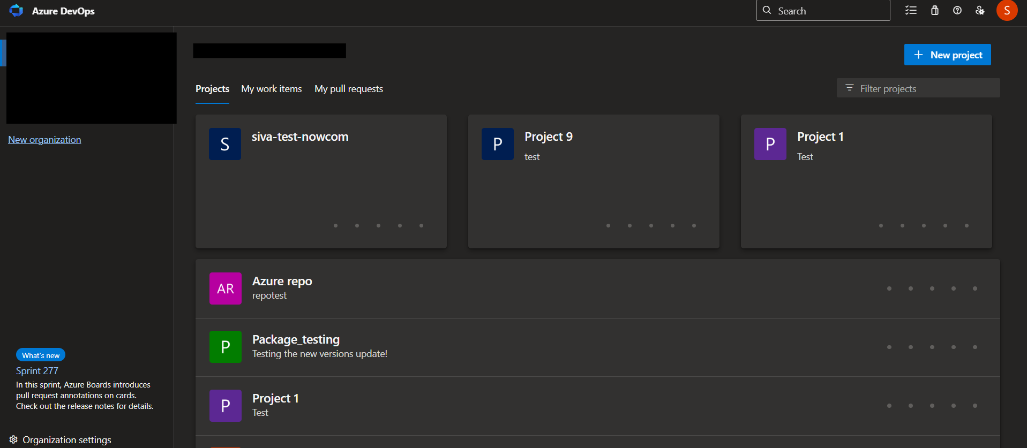
Task: Click the magnifier icon in Search box
Action: pyautogui.click(x=767, y=10)
